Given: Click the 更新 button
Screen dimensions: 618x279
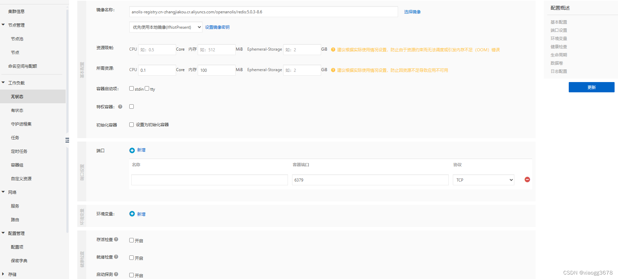Looking at the screenshot, I should click(592, 87).
